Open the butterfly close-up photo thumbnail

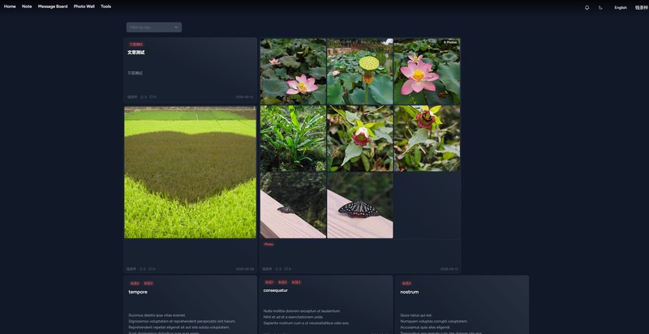pos(360,205)
